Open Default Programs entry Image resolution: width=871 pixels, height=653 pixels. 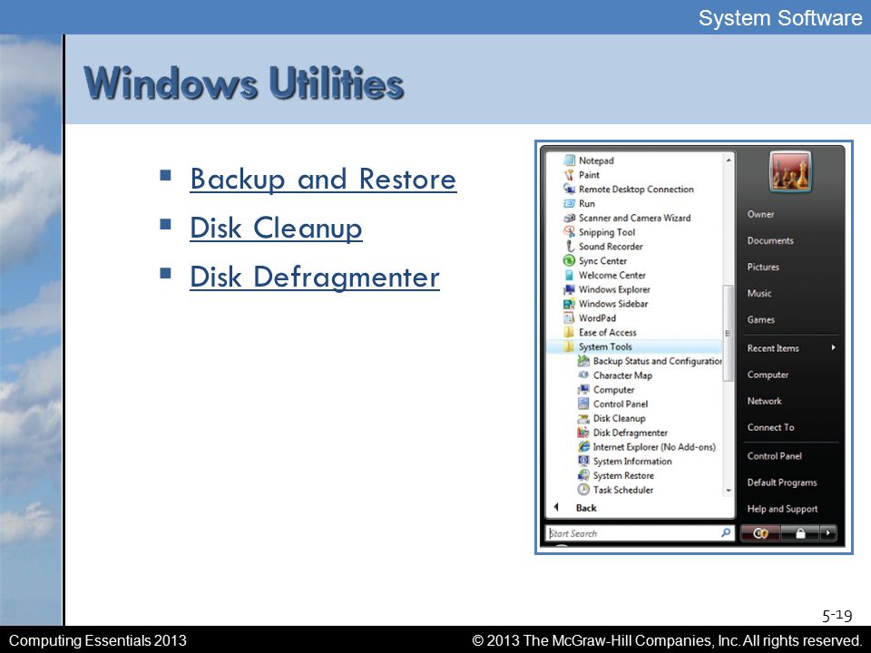(x=781, y=482)
